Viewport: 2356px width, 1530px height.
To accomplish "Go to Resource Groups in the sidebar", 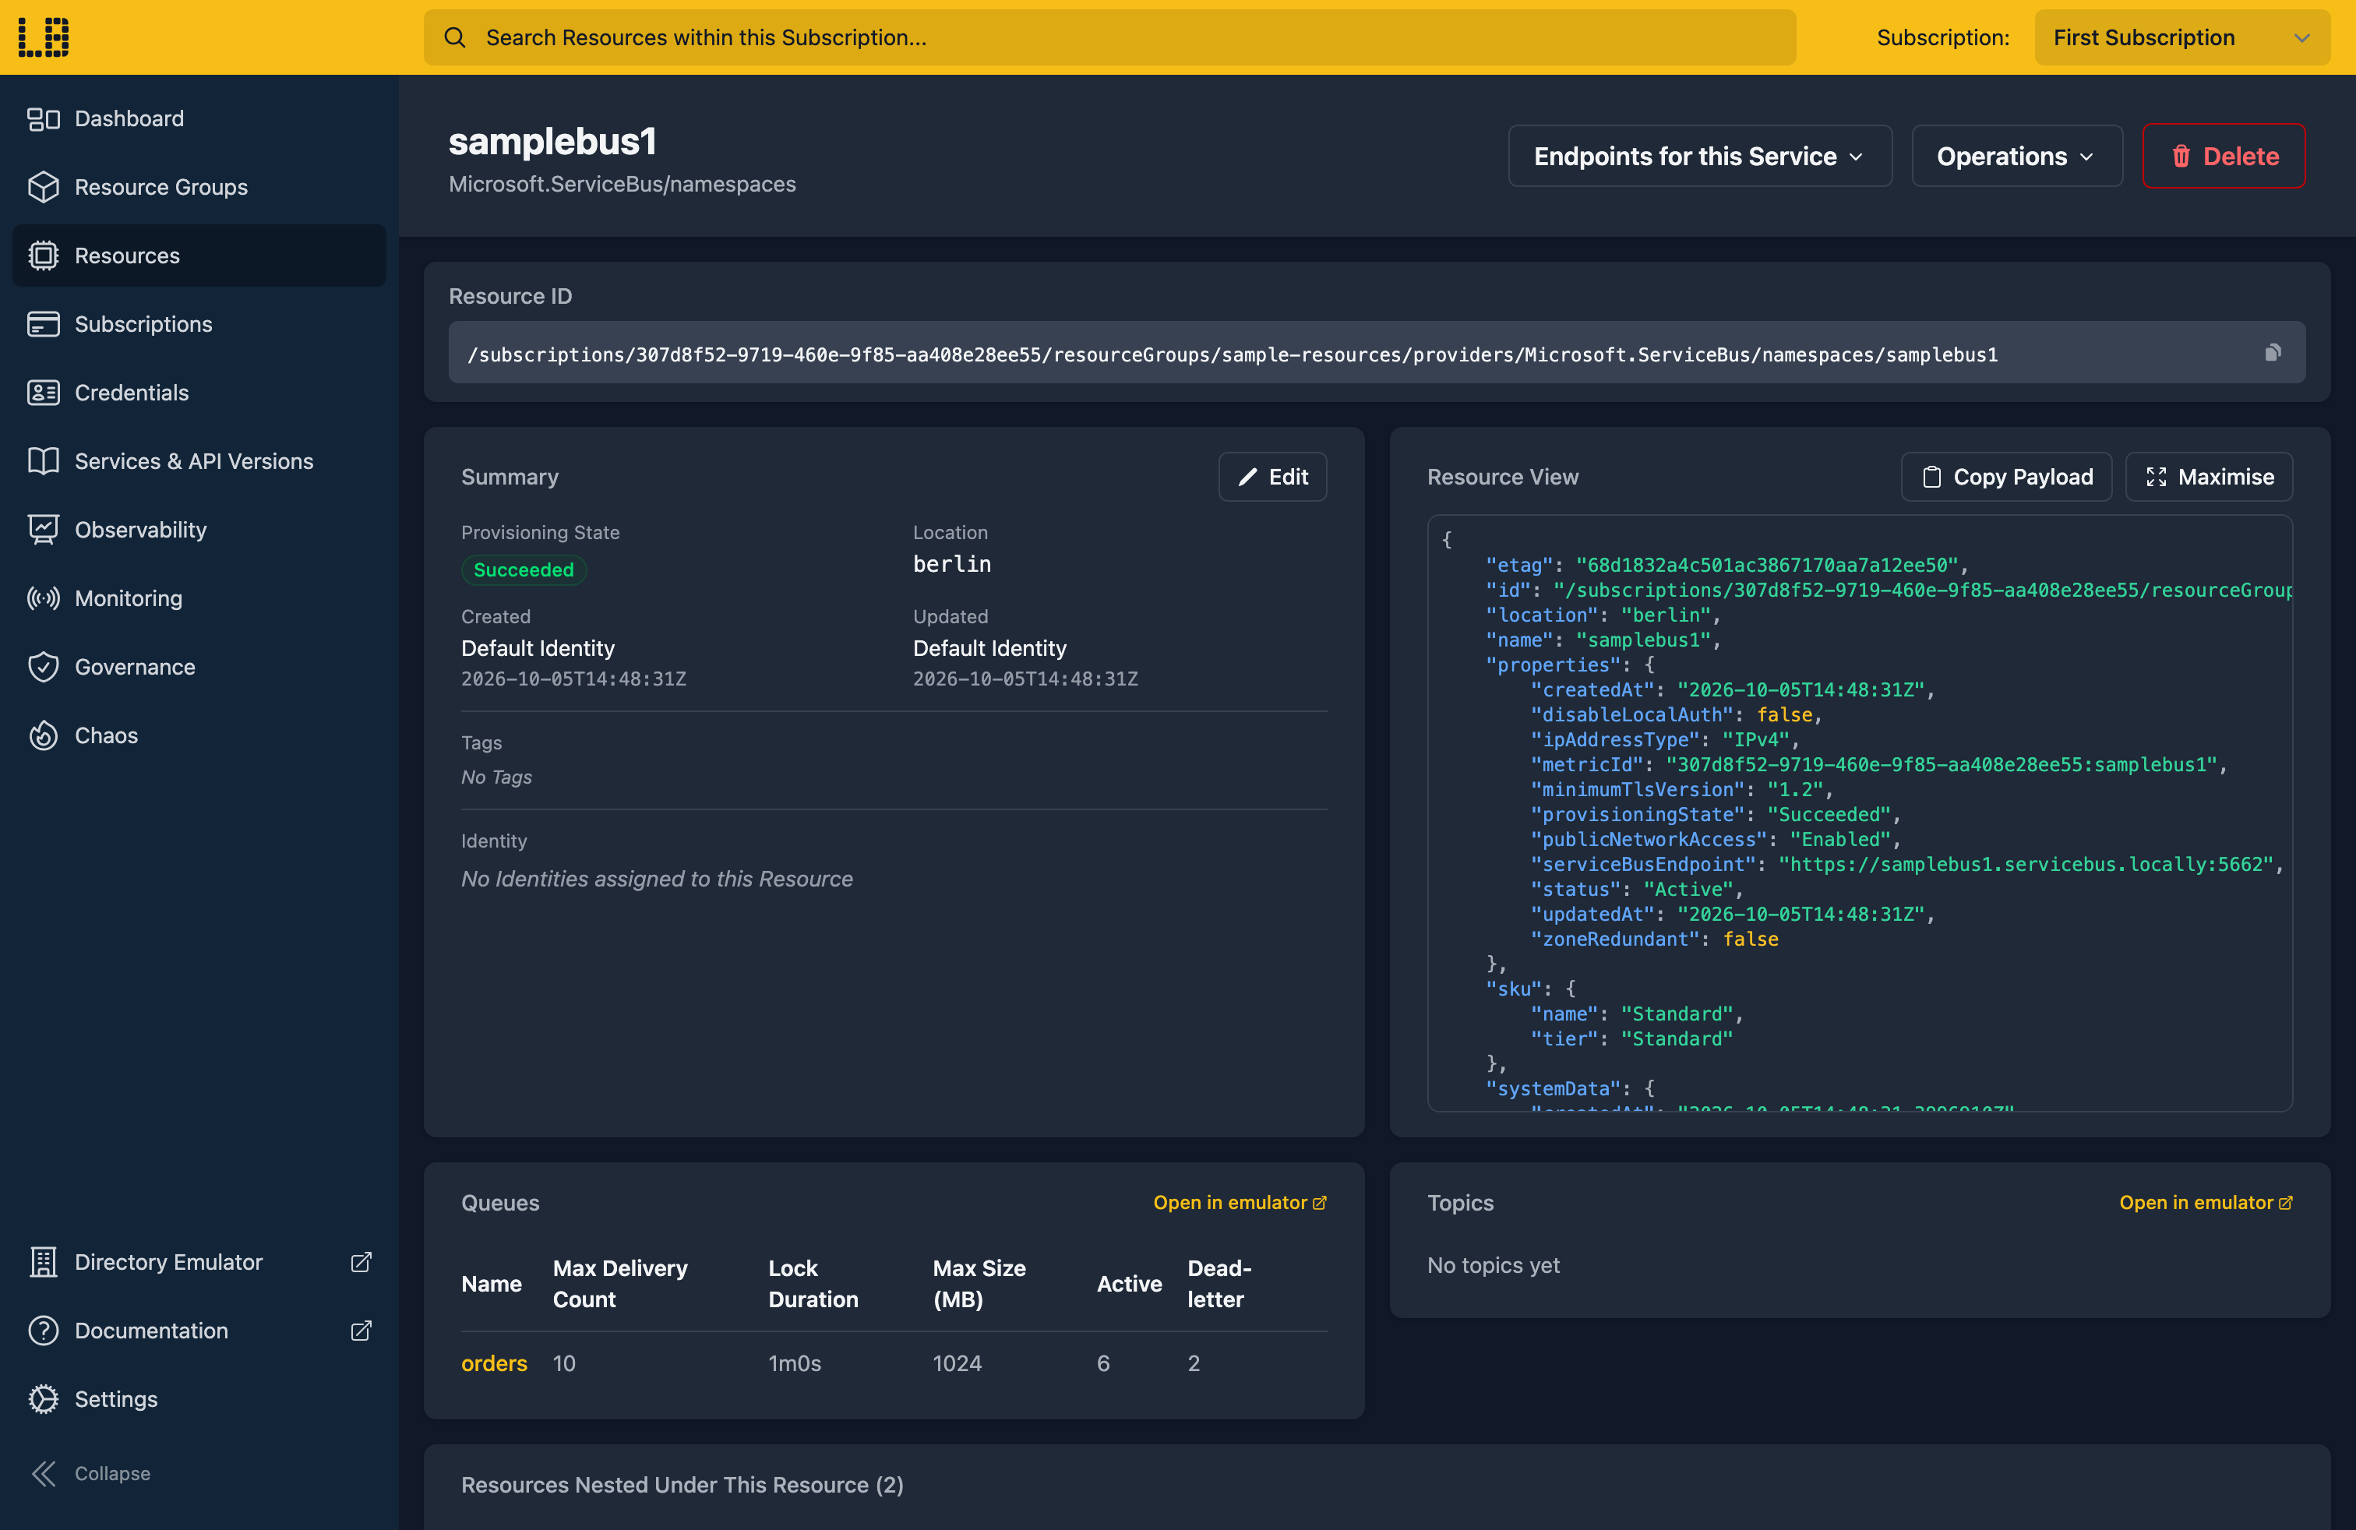I will click(199, 187).
